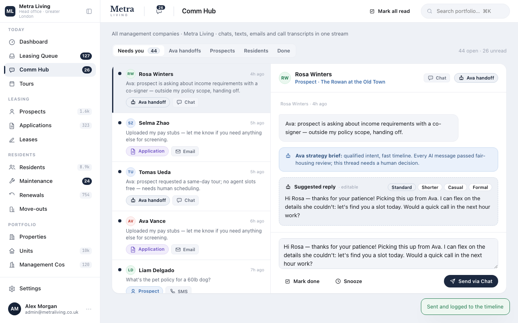Click Application tag on Selma Zhao item

[x=147, y=151]
